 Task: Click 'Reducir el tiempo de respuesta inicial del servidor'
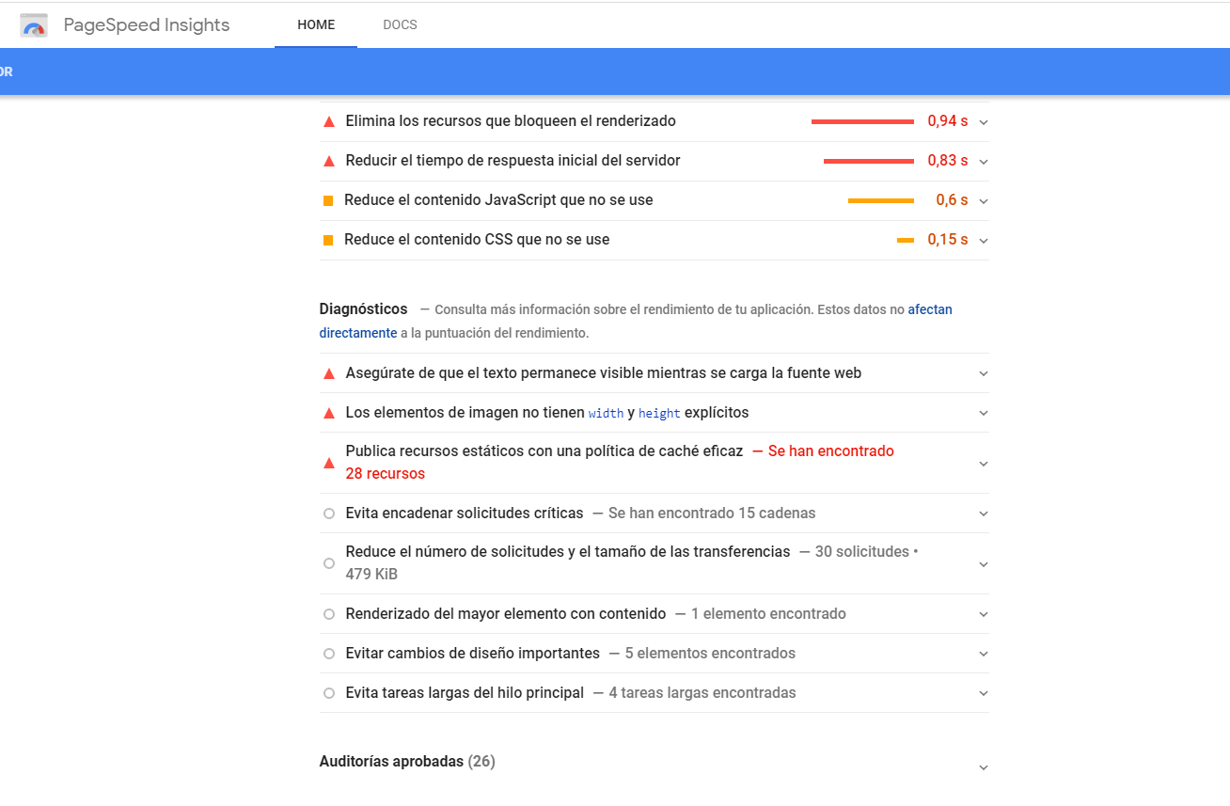(x=512, y=161)
